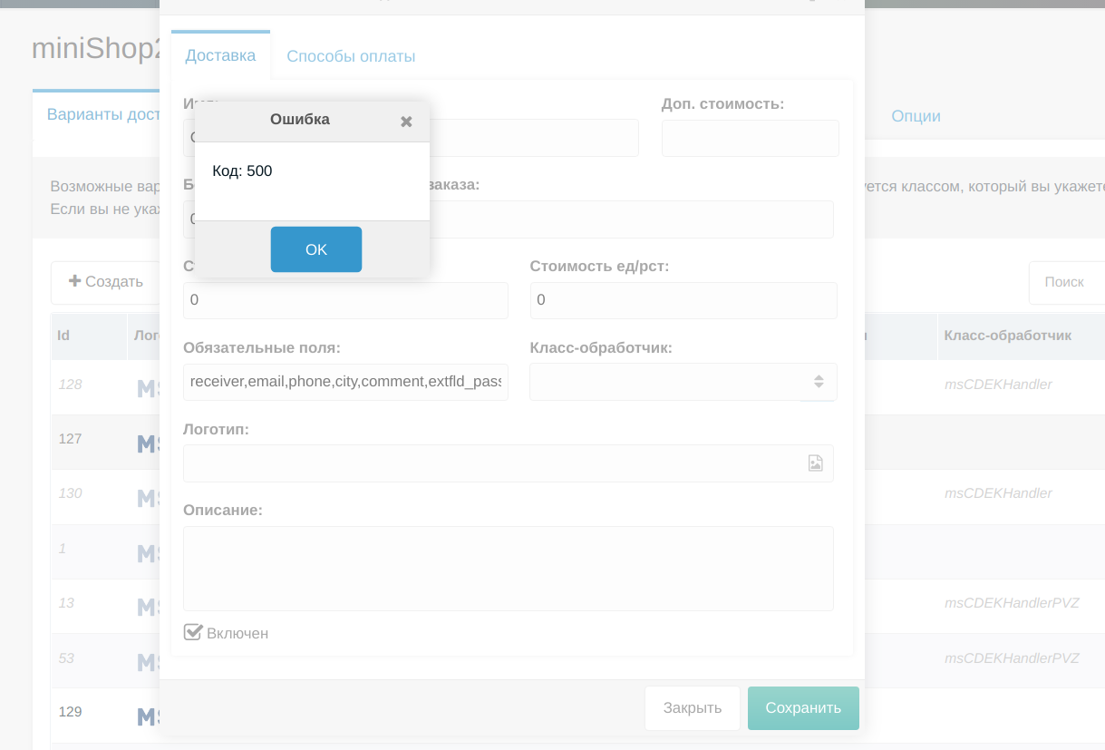Viewport: 1105px width, 750px height.
Task: Click the Доп. стоимость input field
Action: point(750,139)
